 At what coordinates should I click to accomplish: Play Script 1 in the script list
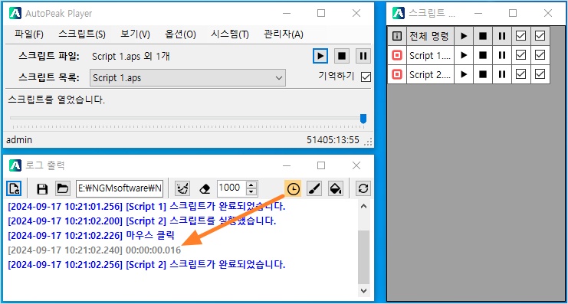[x=464, y=55]
